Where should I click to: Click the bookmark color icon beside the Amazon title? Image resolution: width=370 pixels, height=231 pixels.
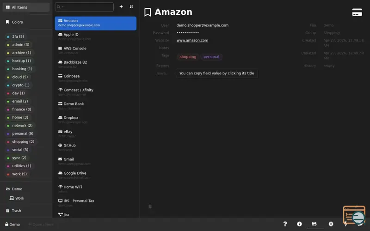[148, 12]
